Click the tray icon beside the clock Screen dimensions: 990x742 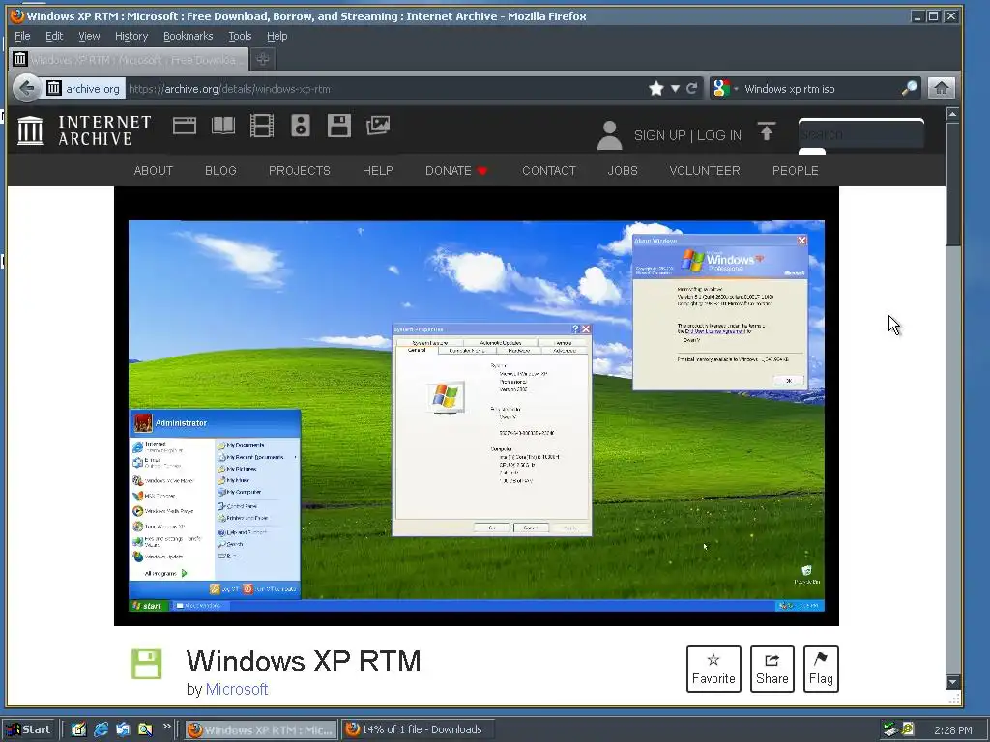coord(907,729)
